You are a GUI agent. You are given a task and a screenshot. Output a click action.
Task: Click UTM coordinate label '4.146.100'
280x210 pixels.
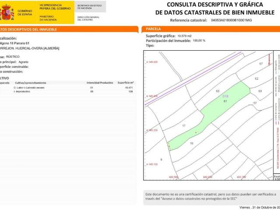point(152,164)
